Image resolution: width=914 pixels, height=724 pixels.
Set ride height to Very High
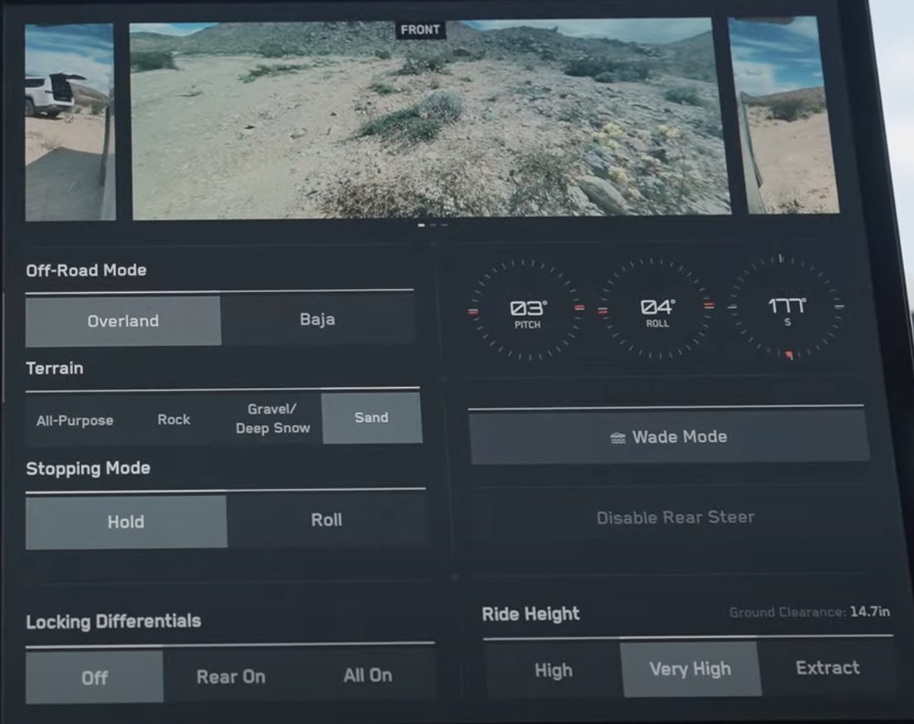pos(690,669)
